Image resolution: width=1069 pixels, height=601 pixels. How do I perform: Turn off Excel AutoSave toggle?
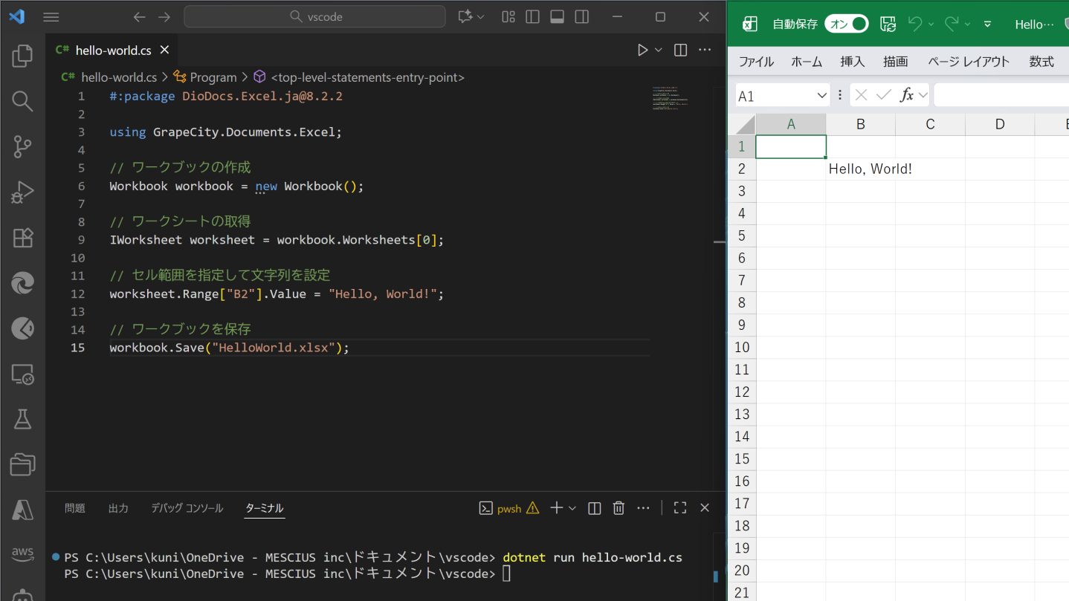click(x=846, y=24)
